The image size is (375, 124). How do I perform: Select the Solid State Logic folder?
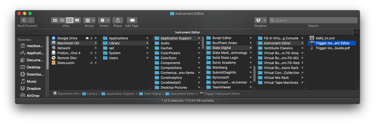point(229,58)
